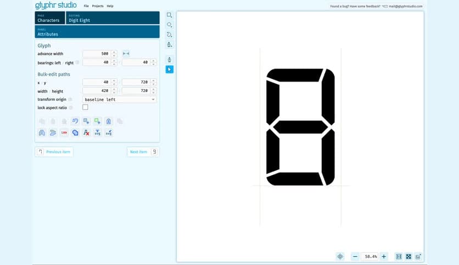
Task: Zoom out with the minus button
Action: coord(355,257)
